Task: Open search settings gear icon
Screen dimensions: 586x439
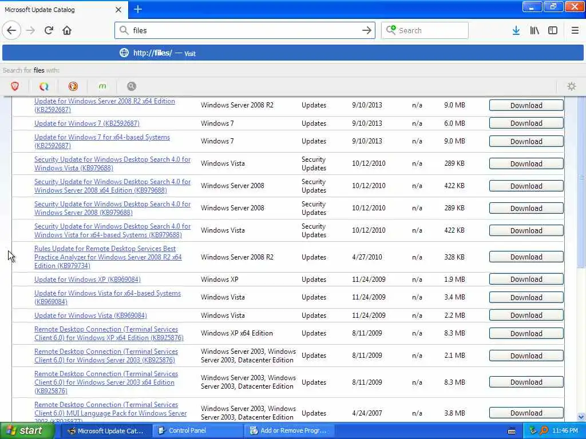Action: (572, 86)
